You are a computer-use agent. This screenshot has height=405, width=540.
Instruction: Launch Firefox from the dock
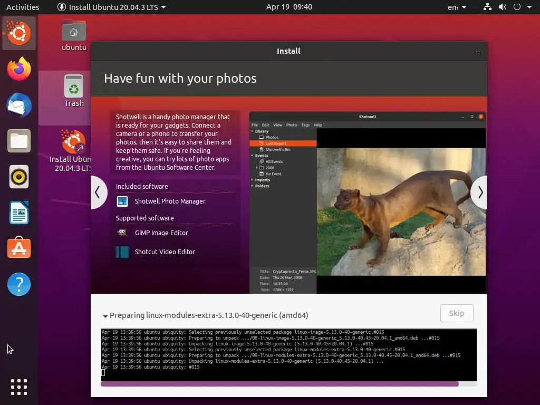[19, 69]
